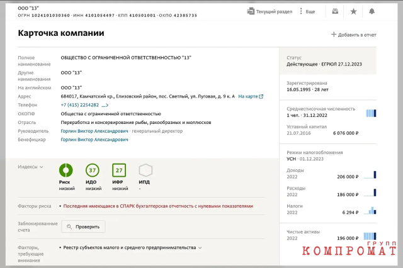
Task: Click industry Переработка и консервирование рыбы text
Action: [136, 123]
